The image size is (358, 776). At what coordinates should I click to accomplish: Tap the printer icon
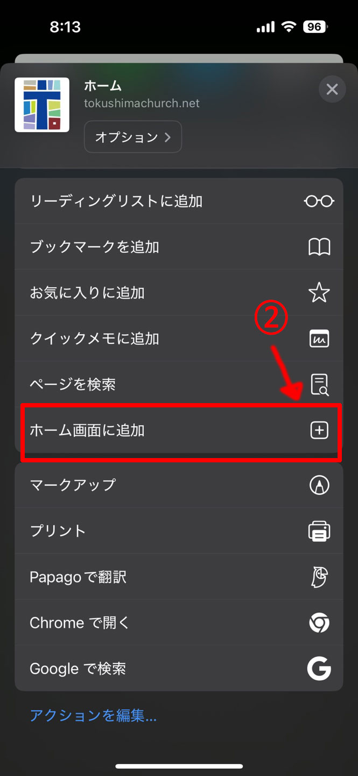[x=319, y=531]
